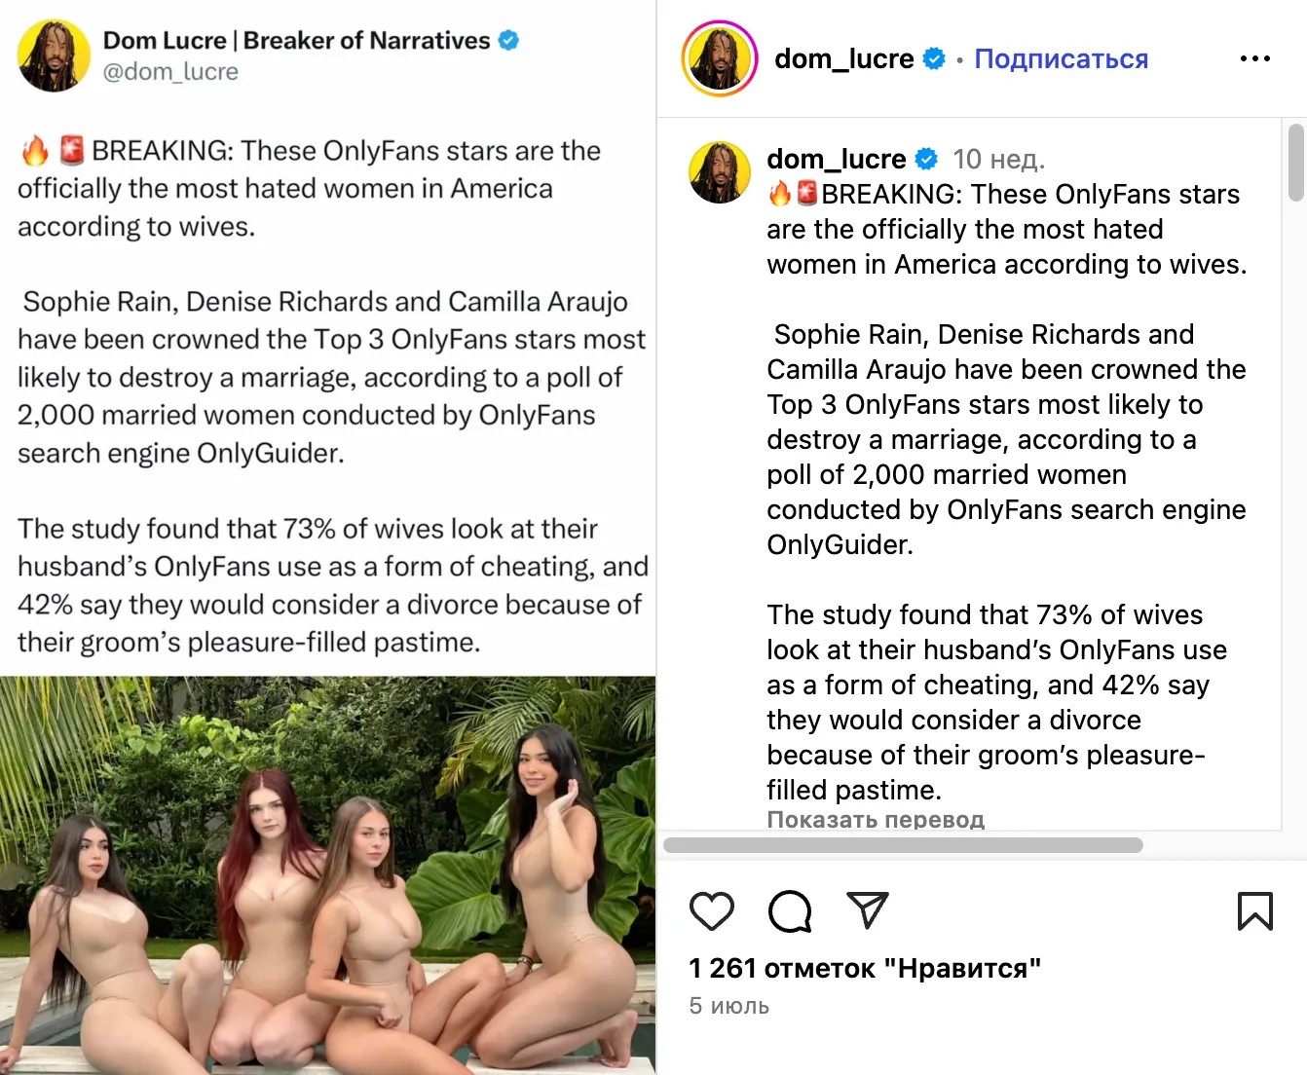Click the Подписаться follow link
The image size is (1307, 1075).
[1061, 59]
